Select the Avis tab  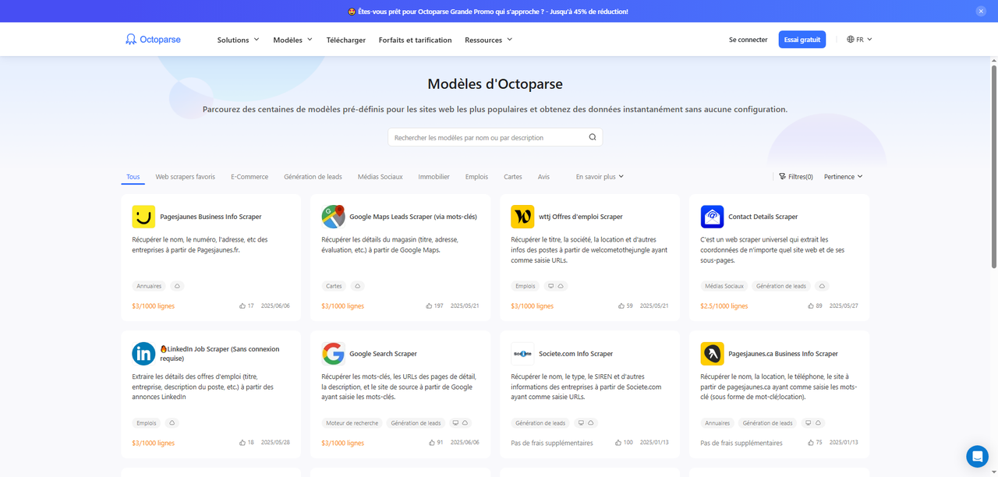[543, 177]
